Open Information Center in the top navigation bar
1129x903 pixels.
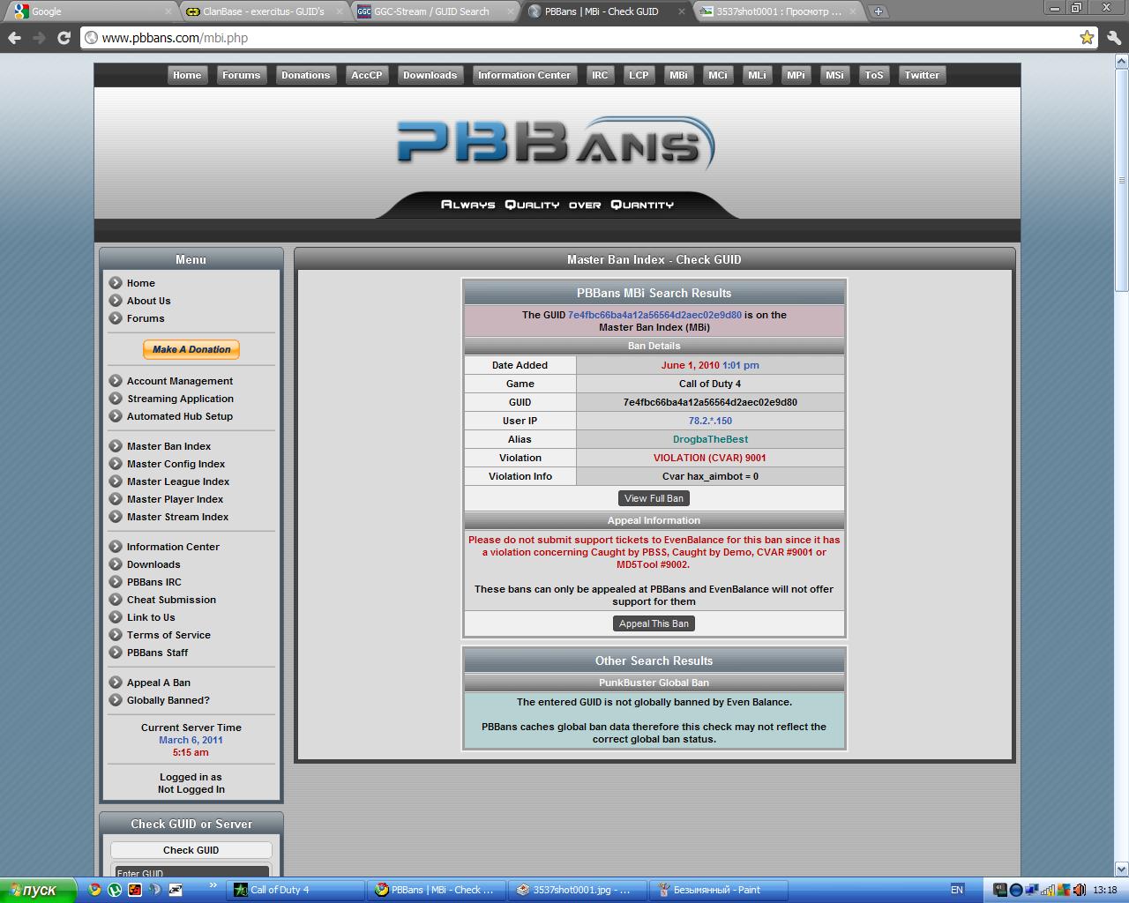click(x=524, y=76)
